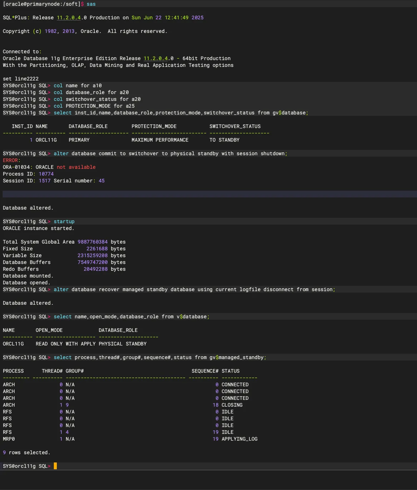Click the 'sas' command on the first line
Screen dimensions: 417x490
coord(91,4)
